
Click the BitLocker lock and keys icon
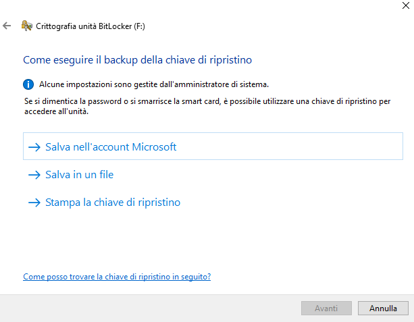click(x=27, y=26)
